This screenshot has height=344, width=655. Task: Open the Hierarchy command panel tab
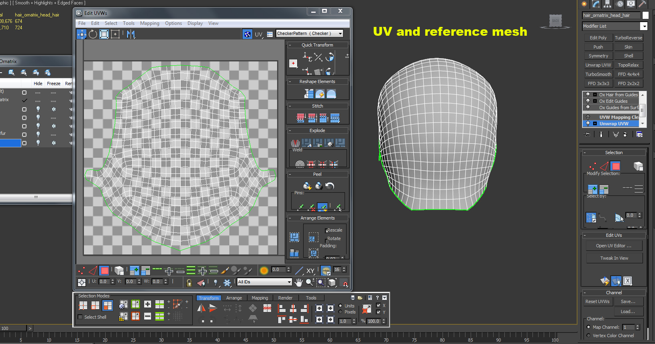[x=608, y=4]
